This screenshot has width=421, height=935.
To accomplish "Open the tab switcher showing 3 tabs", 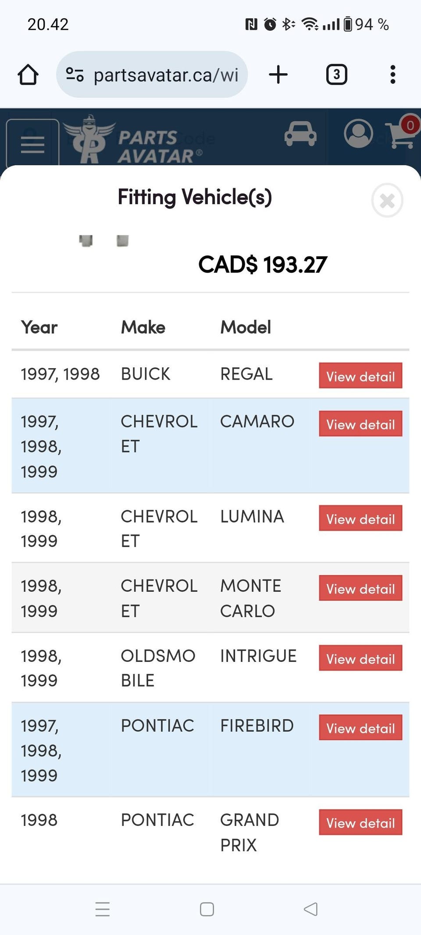I will tap(336, 75).
